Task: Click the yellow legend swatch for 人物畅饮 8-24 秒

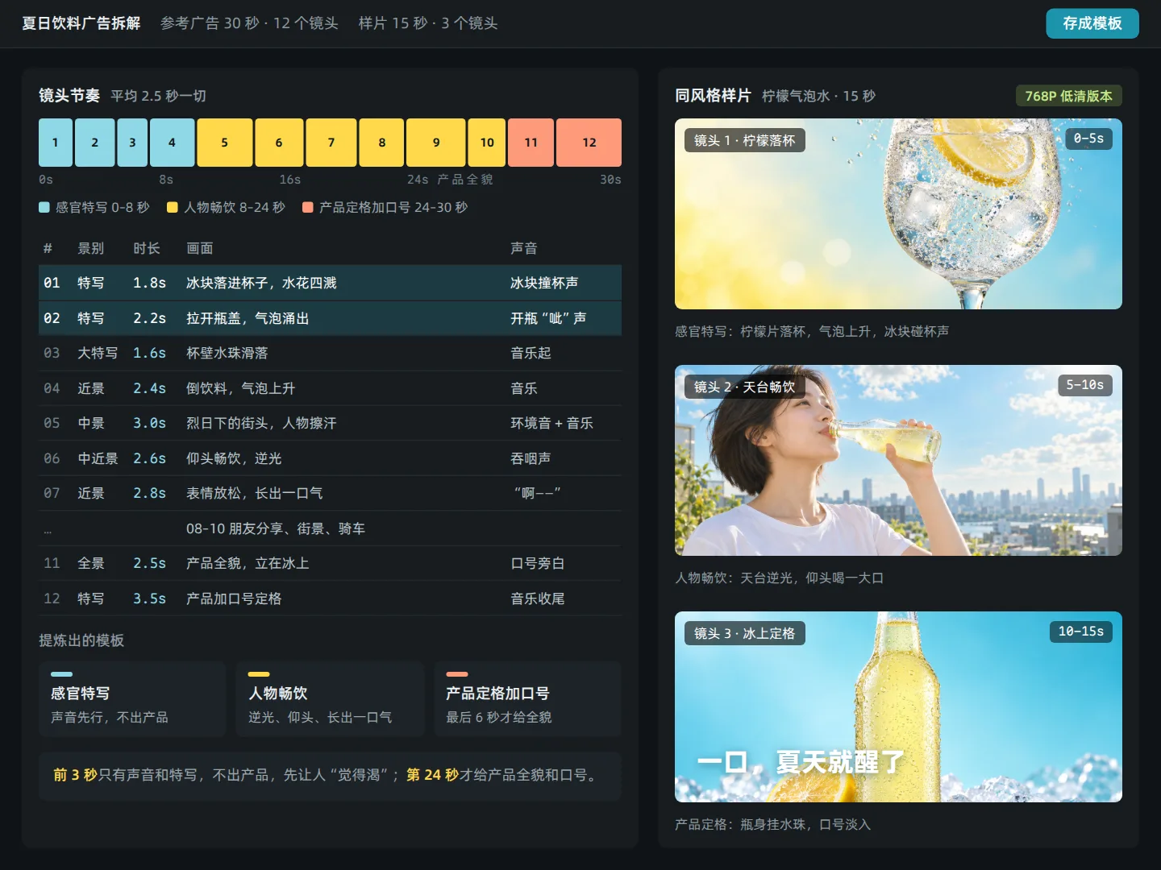Action: click(173, 207)
